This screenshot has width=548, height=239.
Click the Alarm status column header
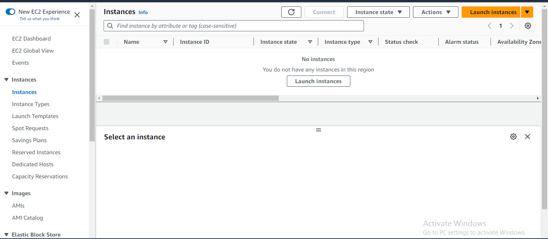[x=462, y=42]
